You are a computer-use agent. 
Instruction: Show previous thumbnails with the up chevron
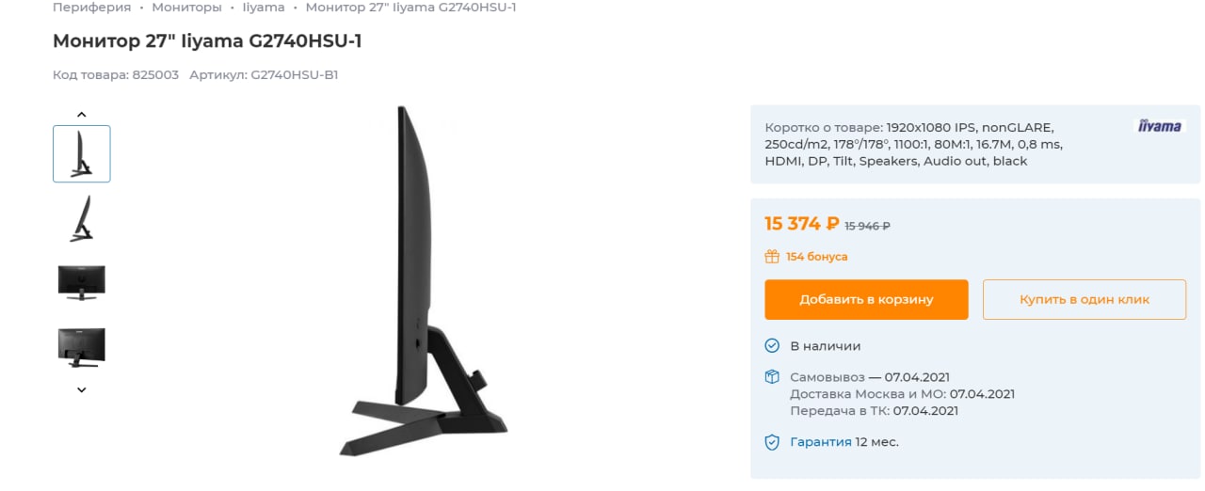coord(82,115)
